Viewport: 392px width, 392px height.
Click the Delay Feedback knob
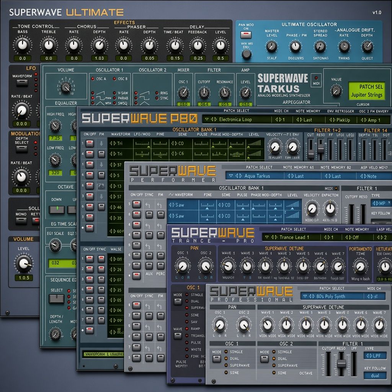point(198,45)
